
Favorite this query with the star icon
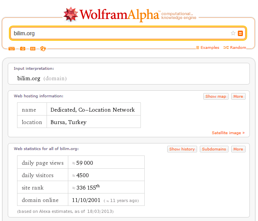pyautogui.click(x=233, y=33)
